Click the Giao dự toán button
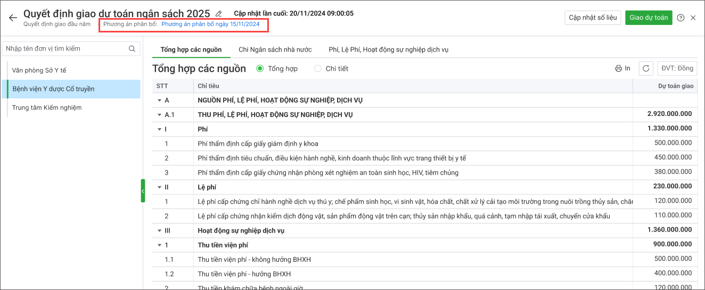This screenshot has height=290, width=705. coord(648,18)
